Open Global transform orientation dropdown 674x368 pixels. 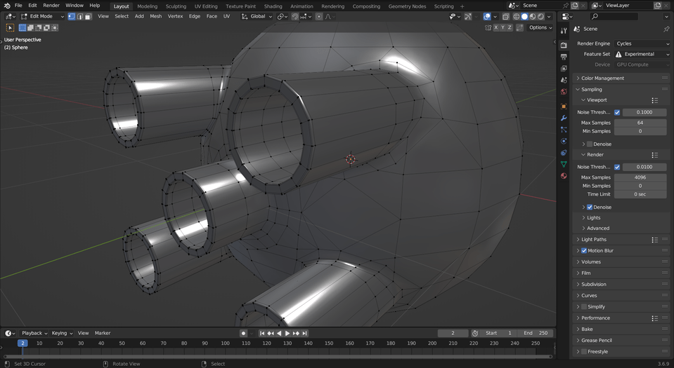(257, 16)
